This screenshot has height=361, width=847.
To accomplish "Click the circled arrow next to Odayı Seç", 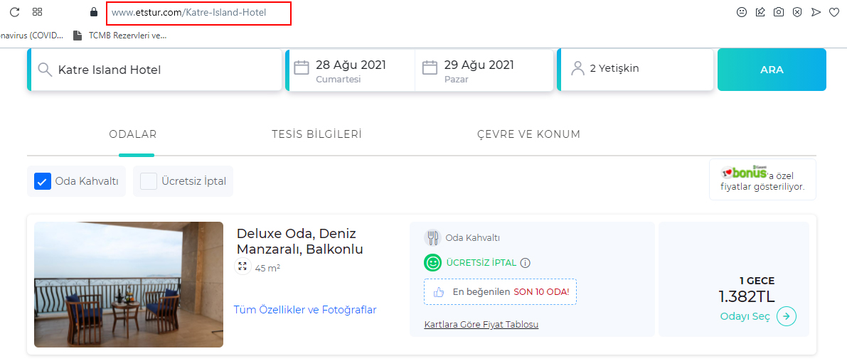I will point(787,317).
